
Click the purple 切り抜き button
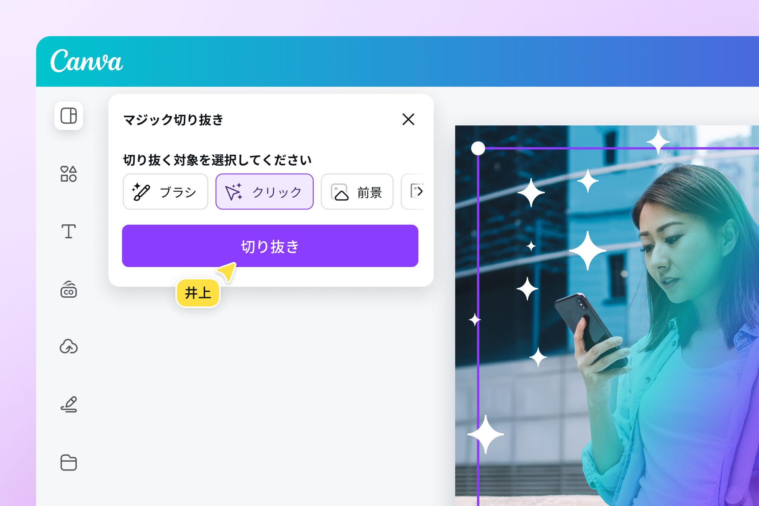click(270, 246)
